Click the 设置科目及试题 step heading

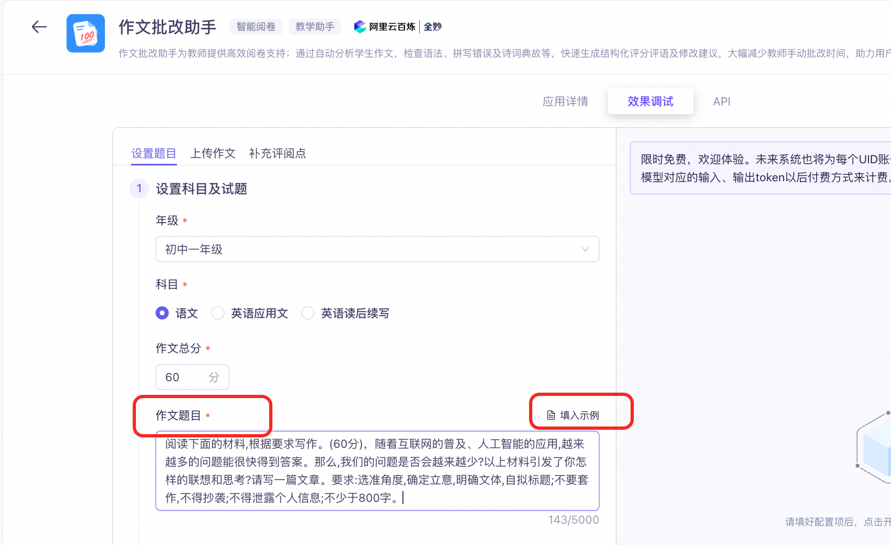pos(201,189)
